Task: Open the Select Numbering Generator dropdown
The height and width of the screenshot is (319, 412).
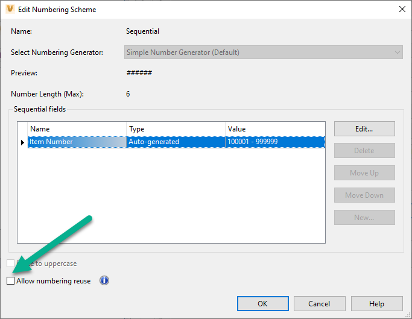Action: click(x=264, y=52)
